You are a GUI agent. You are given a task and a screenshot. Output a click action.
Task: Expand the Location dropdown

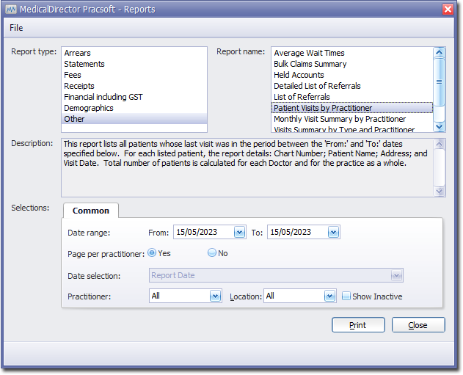[330, 296]
